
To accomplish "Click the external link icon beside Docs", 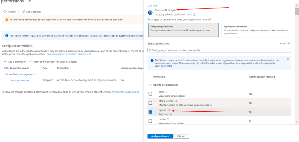I will click(194, 15).
